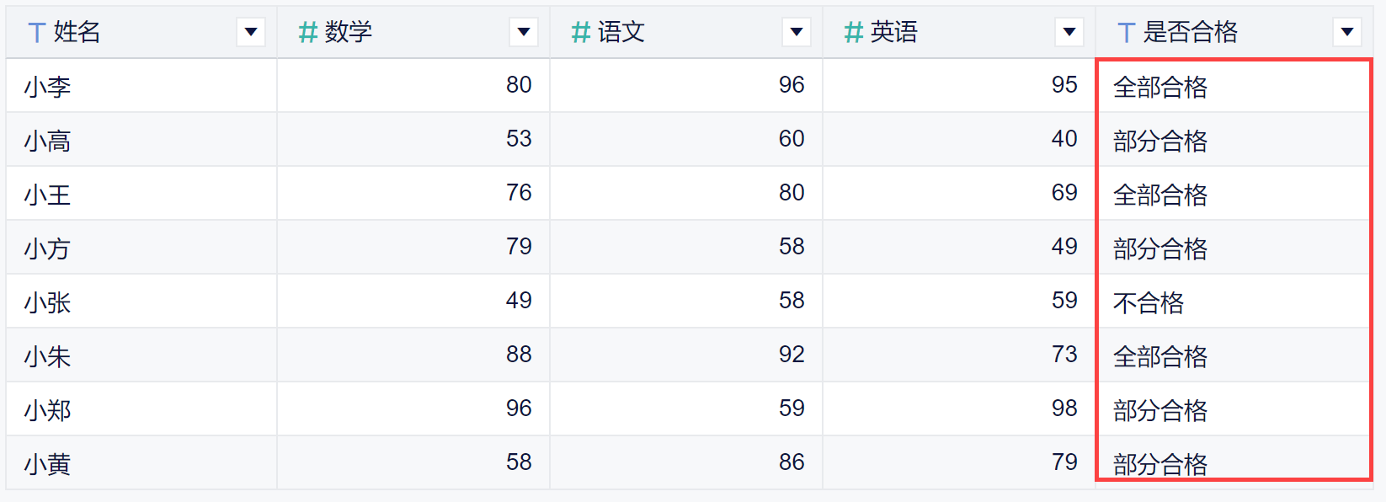Select the 小高 name cell

point(48,141)
